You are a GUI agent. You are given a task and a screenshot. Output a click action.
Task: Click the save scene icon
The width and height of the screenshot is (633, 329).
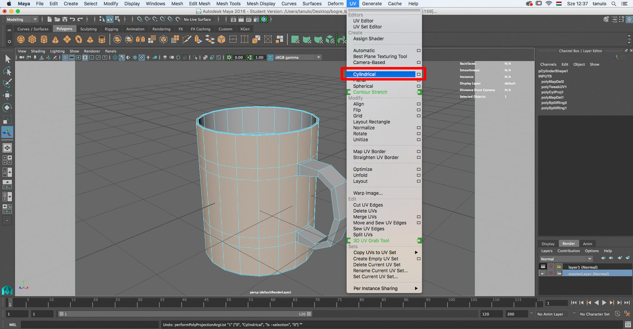[65, 19]
